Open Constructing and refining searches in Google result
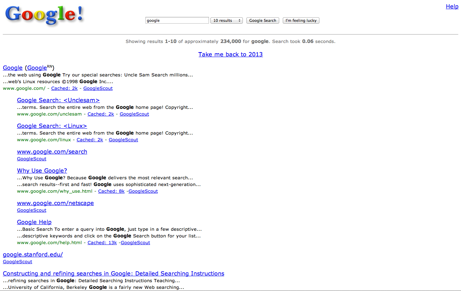The height and width of the screenshot is (291, 461). pyautogui.click(x=113, y=273)
